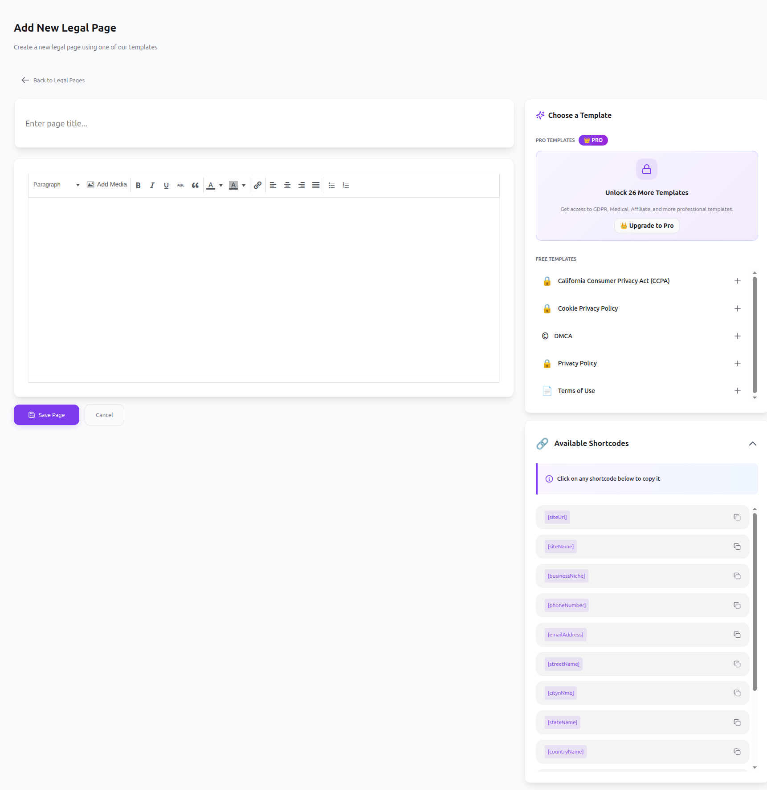Insert a numbered list
The image size is (767, 790).
pyautogui.click(x=346, y=185)
